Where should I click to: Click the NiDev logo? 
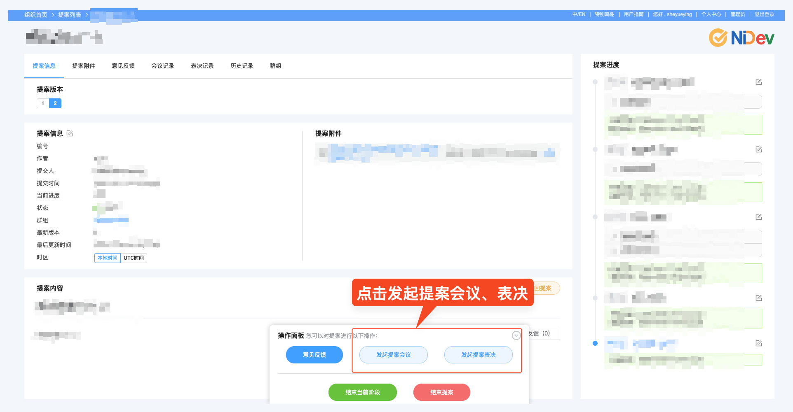tap(741, 37)
